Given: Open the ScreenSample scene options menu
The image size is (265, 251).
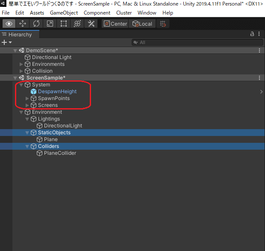Looking at the screenshot, I should [259, 78].
